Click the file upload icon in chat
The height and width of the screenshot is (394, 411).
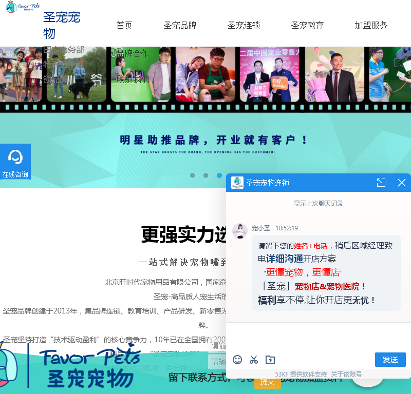click(270, 360)
